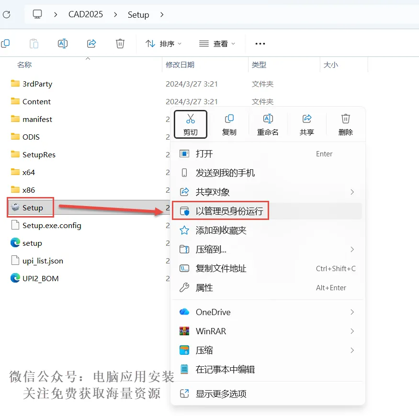
Task: Choose 显示更多选项 in the context menu
Action: point(268,394)
